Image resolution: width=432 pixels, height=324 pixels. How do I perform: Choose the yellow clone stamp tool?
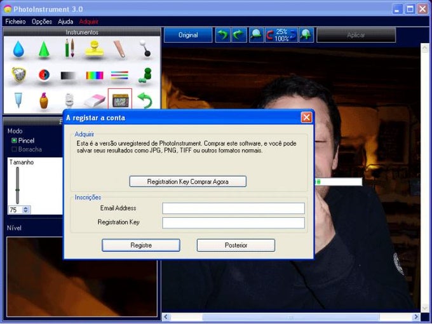tap(94, 48)
